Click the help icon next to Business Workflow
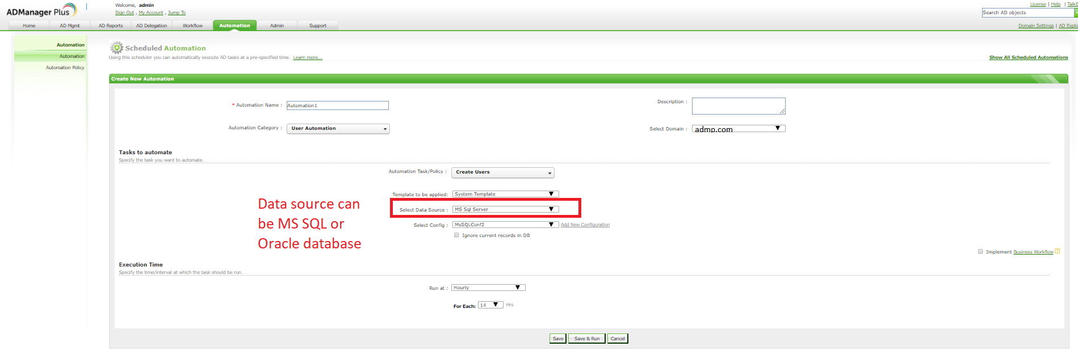Image resolution: width=1078 pixels, height=355 pixels. click(1058, 251)
